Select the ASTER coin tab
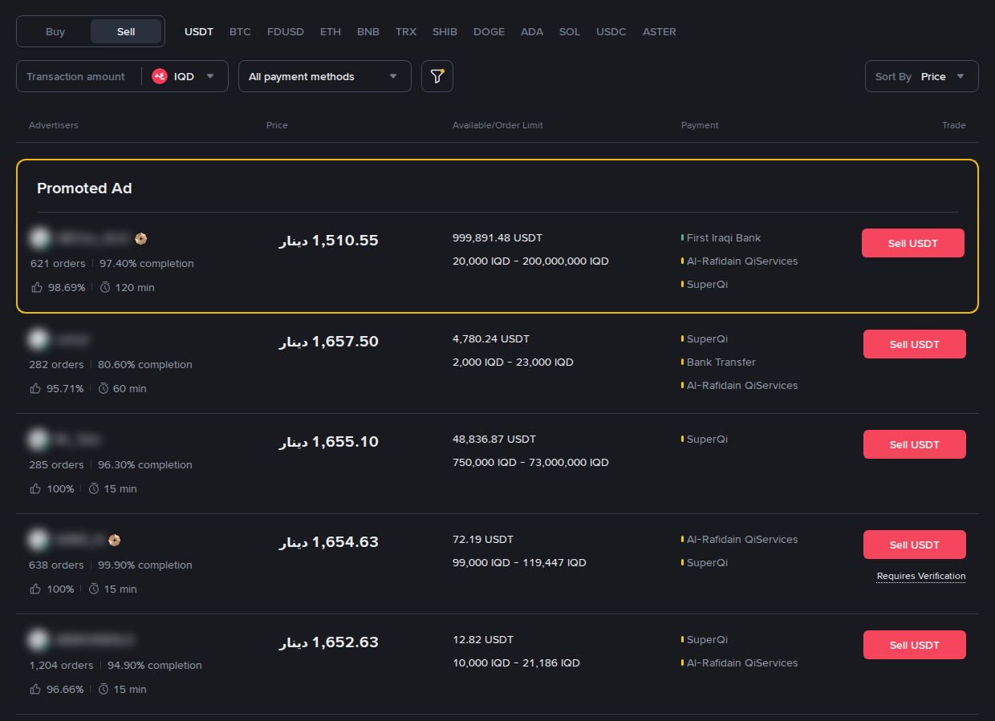The image size is (995, 721). click(660, 31)
